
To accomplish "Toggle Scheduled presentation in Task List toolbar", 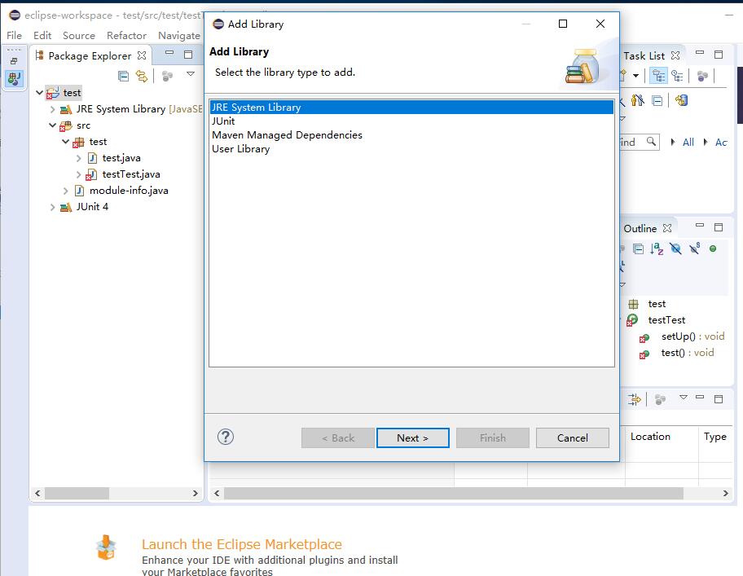I will [x=678, y=75].
